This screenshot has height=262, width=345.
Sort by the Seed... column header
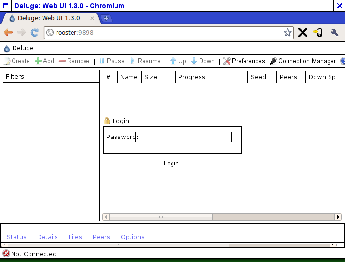(x=262, y=77)
